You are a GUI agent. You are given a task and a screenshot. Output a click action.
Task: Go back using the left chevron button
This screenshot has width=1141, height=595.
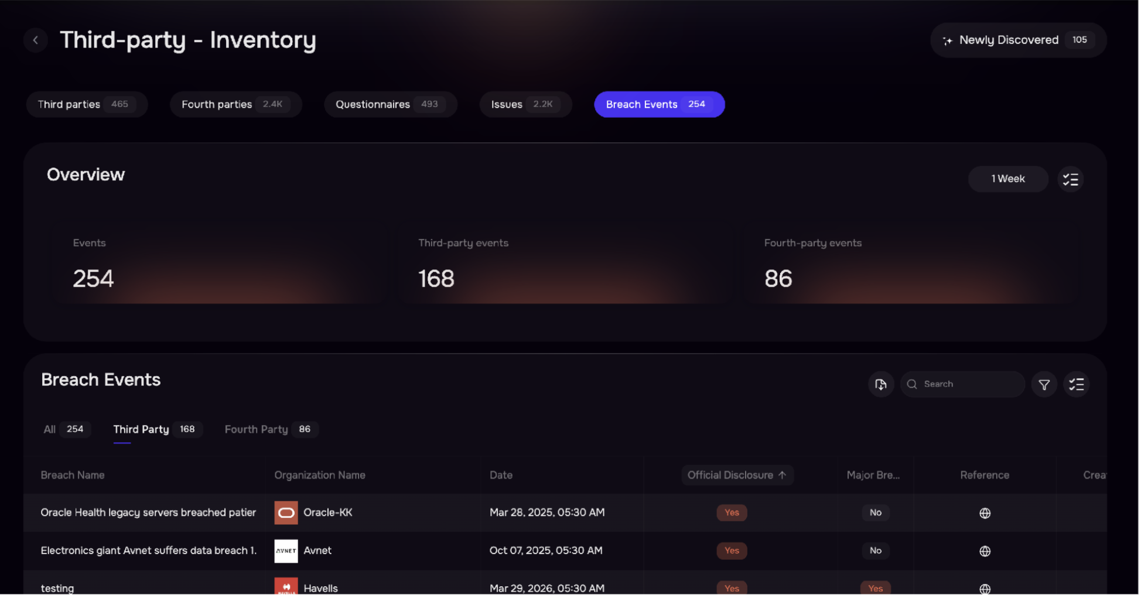point(36,40)
